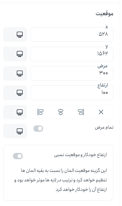
Task: Click the تمام عرض label
Action: [x=104, y=127]
